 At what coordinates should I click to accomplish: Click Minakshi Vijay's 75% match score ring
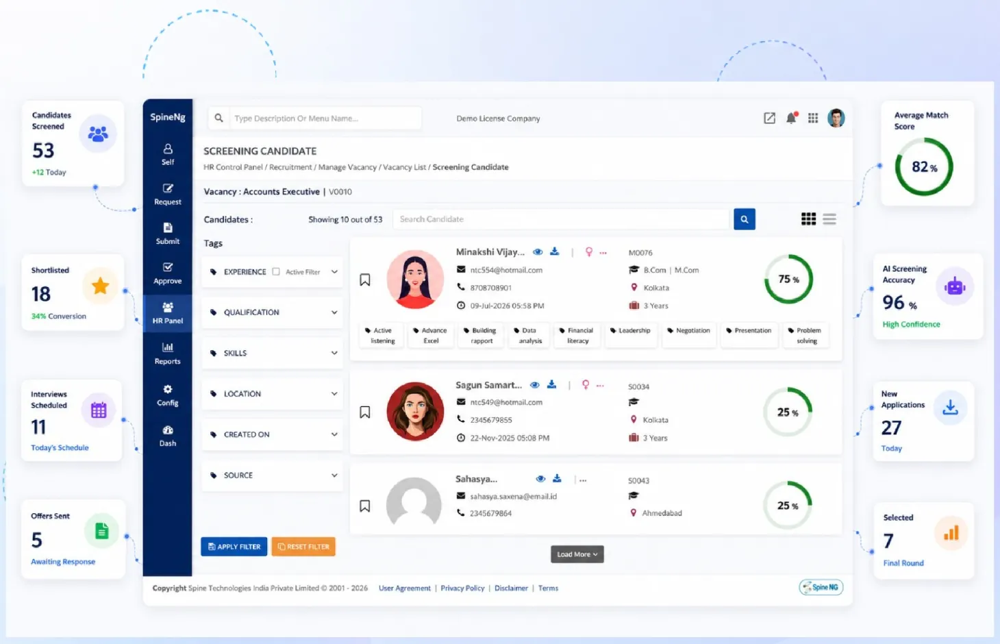(x=788, y=279)
